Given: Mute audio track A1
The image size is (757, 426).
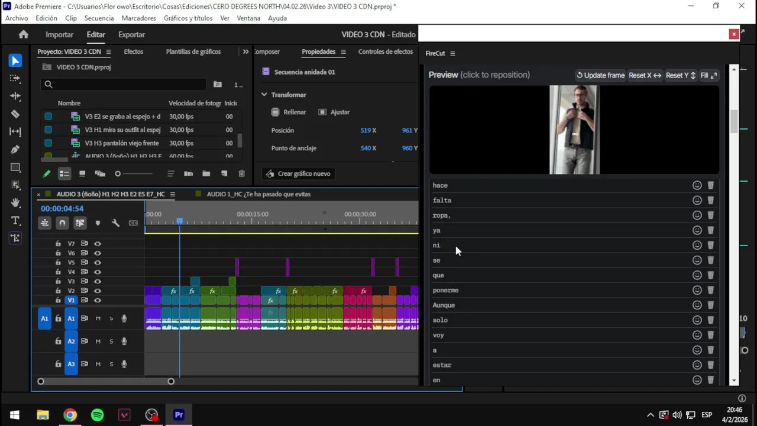Looking at the screenshot, I should click(x=98, y=318).
